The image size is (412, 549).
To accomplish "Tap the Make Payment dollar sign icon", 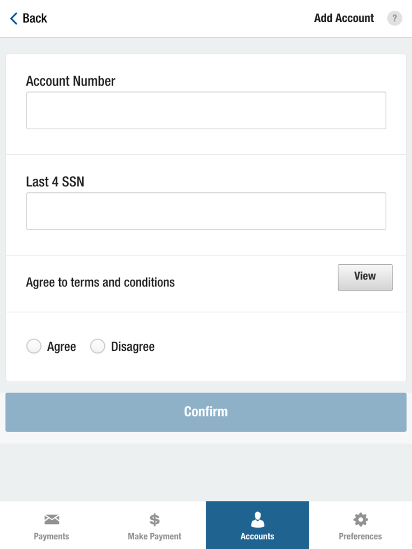I will (x=154, y=520).
